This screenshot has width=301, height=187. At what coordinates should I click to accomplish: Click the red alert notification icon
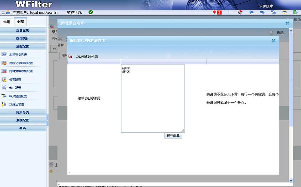pos(217,12)
